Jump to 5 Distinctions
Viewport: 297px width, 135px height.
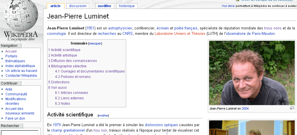point(59,82)
